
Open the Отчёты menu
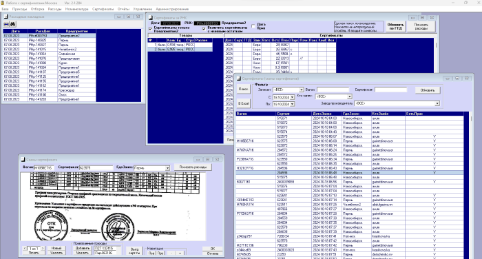click(123, 9)
